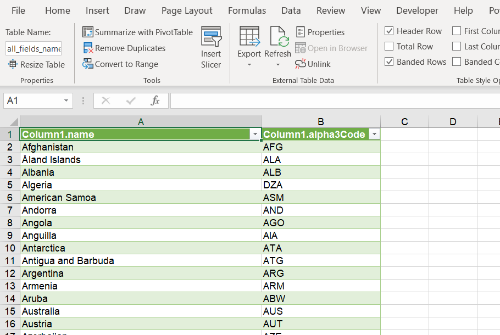500x335 pixels.
Task: Click into the formula bar
Action: 335,101
